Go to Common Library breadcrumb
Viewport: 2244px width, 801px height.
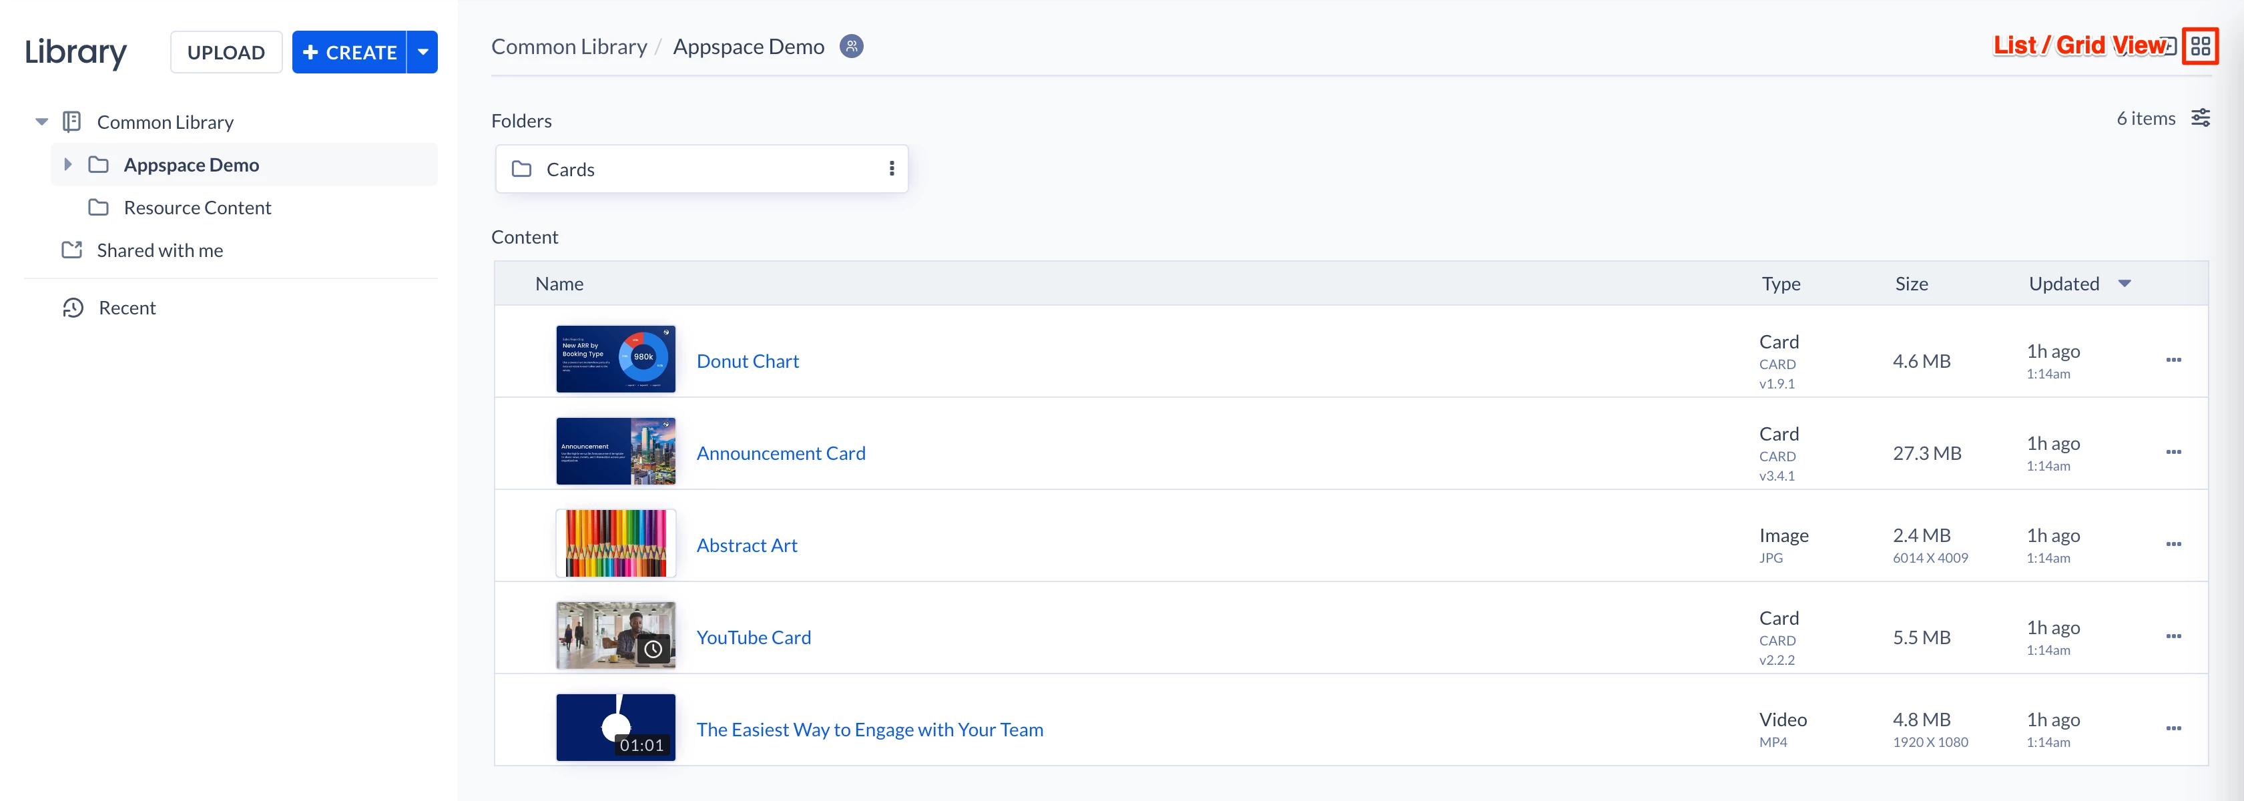tap(569, 47)
